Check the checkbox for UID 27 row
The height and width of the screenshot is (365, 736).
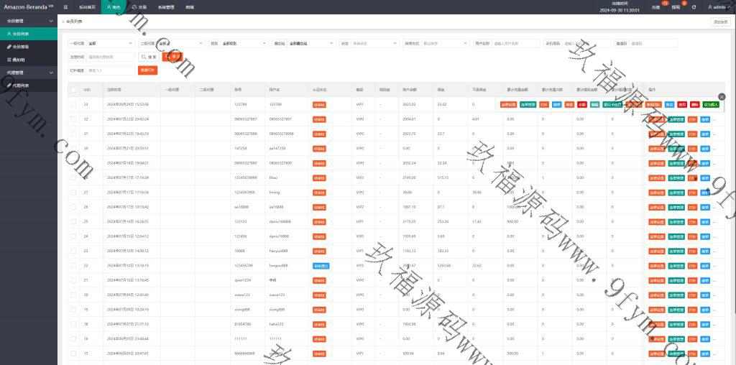pyautogui.click(x=73, y=193)
